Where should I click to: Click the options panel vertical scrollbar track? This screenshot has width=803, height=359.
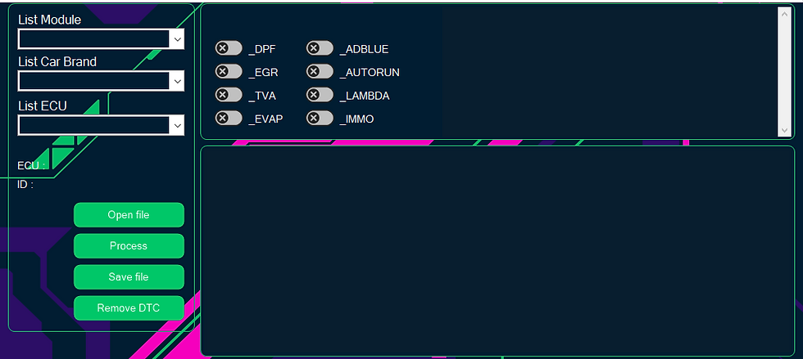[785, 72]
